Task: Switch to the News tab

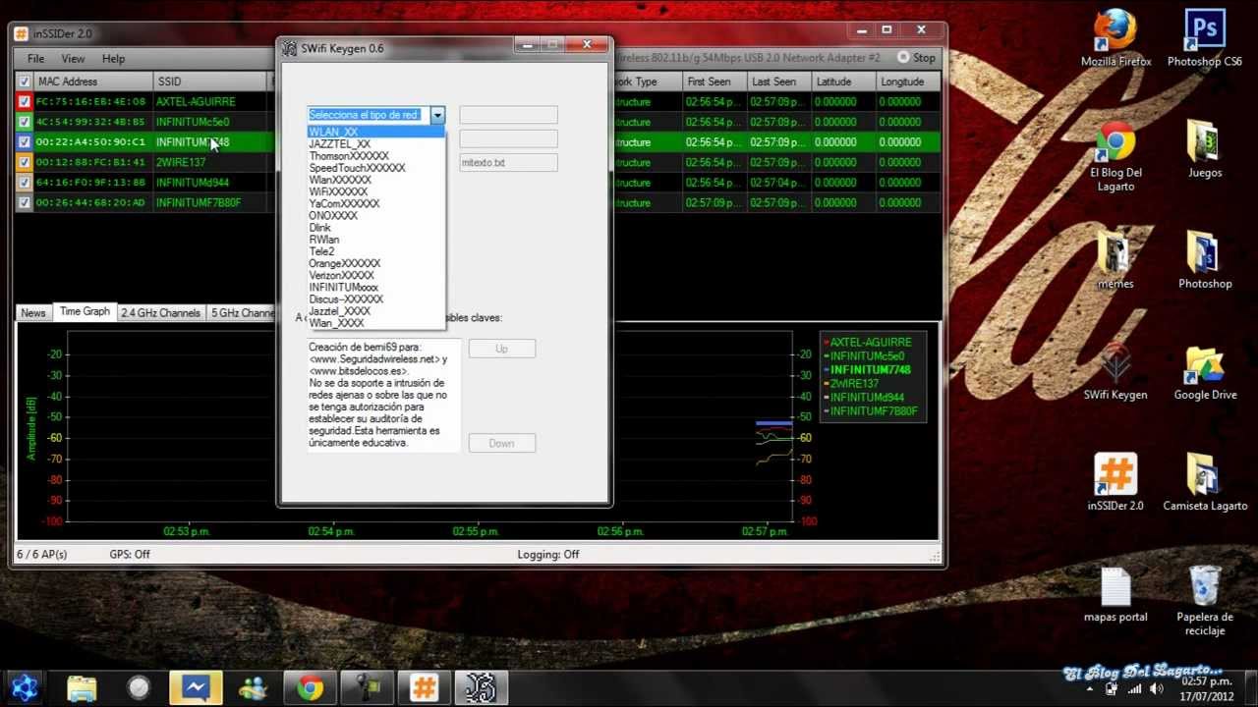Action: tap(33, 313)
